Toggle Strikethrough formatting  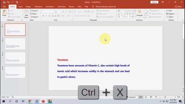pos(55,16)
